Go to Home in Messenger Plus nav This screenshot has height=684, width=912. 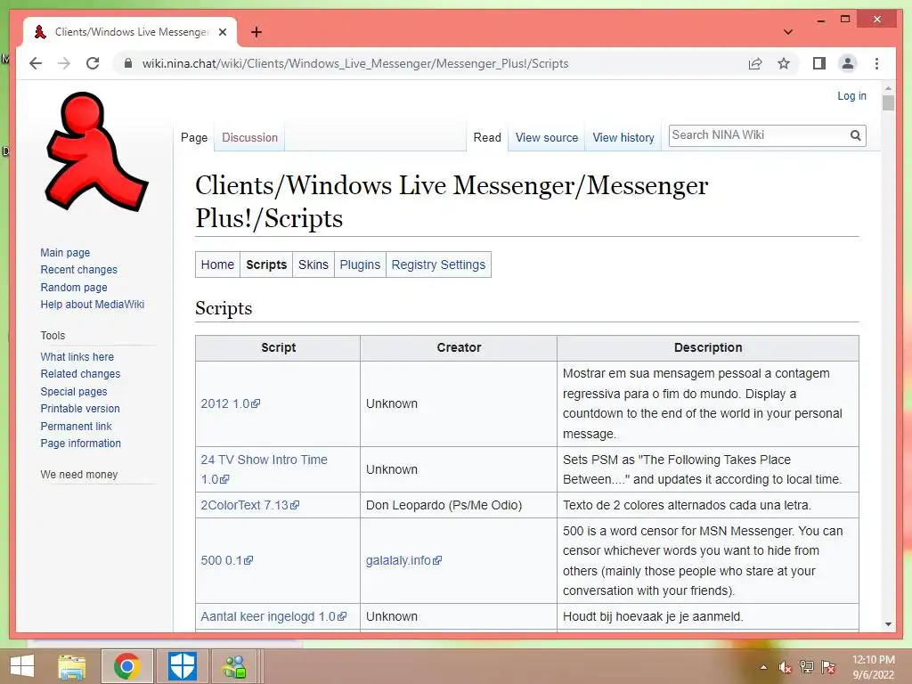(217, 265)
